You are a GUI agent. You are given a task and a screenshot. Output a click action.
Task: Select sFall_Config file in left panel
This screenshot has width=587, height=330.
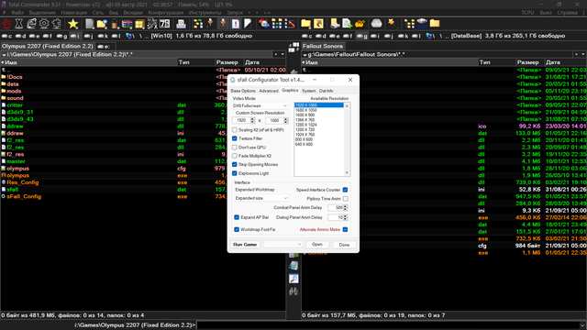click(24, 196)
